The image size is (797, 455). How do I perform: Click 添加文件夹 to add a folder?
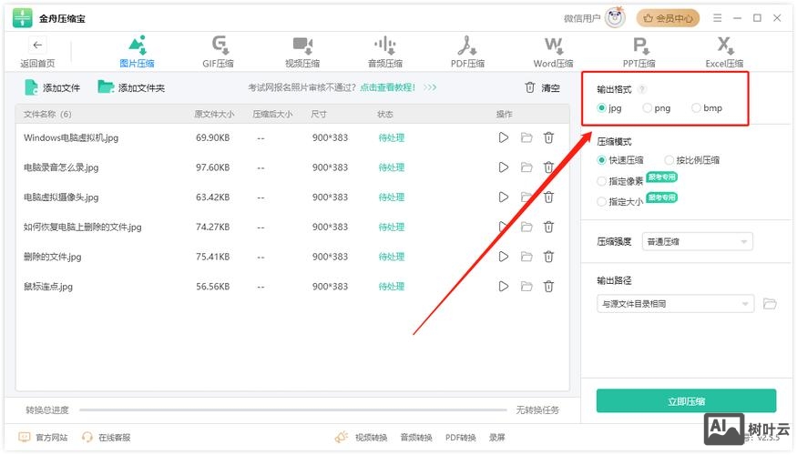(131, 88)
